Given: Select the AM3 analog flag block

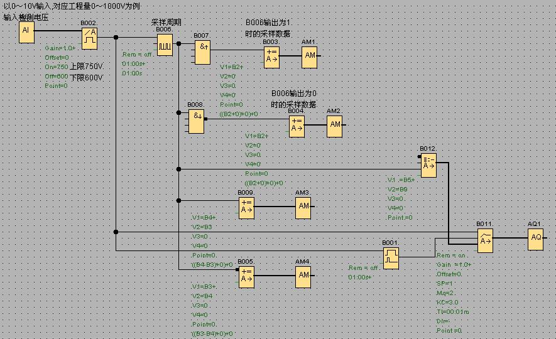Looking at the screenshot, I should [303, 208].
